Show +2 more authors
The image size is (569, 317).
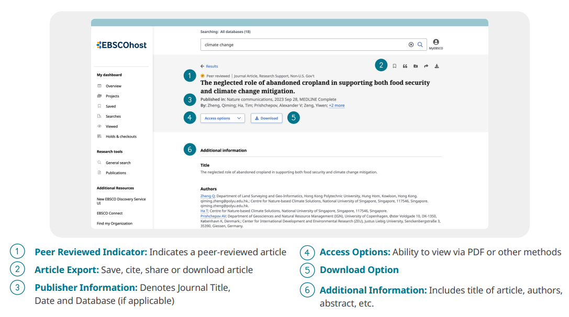click(337, 106)
